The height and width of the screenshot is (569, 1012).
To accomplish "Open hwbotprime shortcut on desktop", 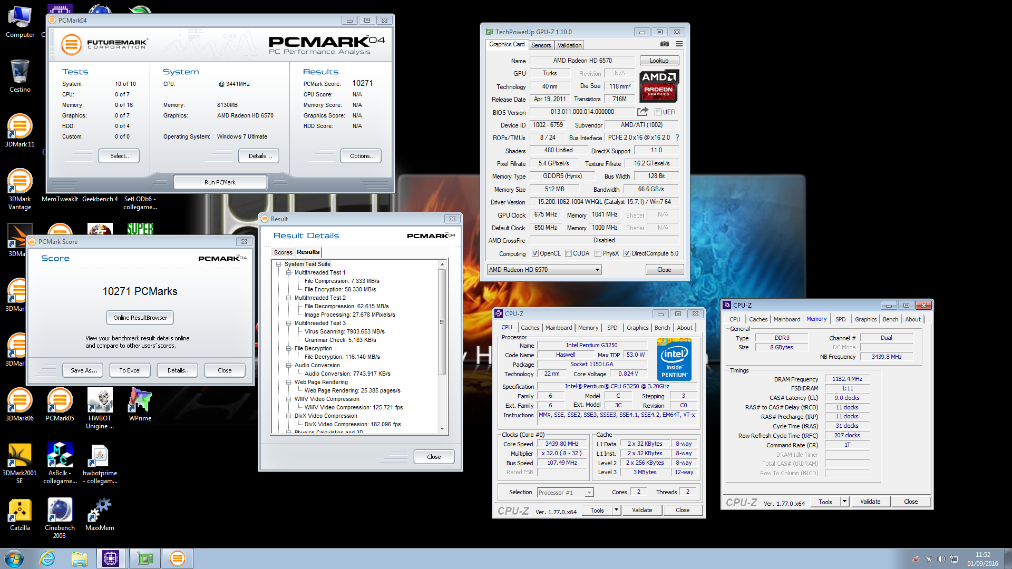I will (100, 463).
